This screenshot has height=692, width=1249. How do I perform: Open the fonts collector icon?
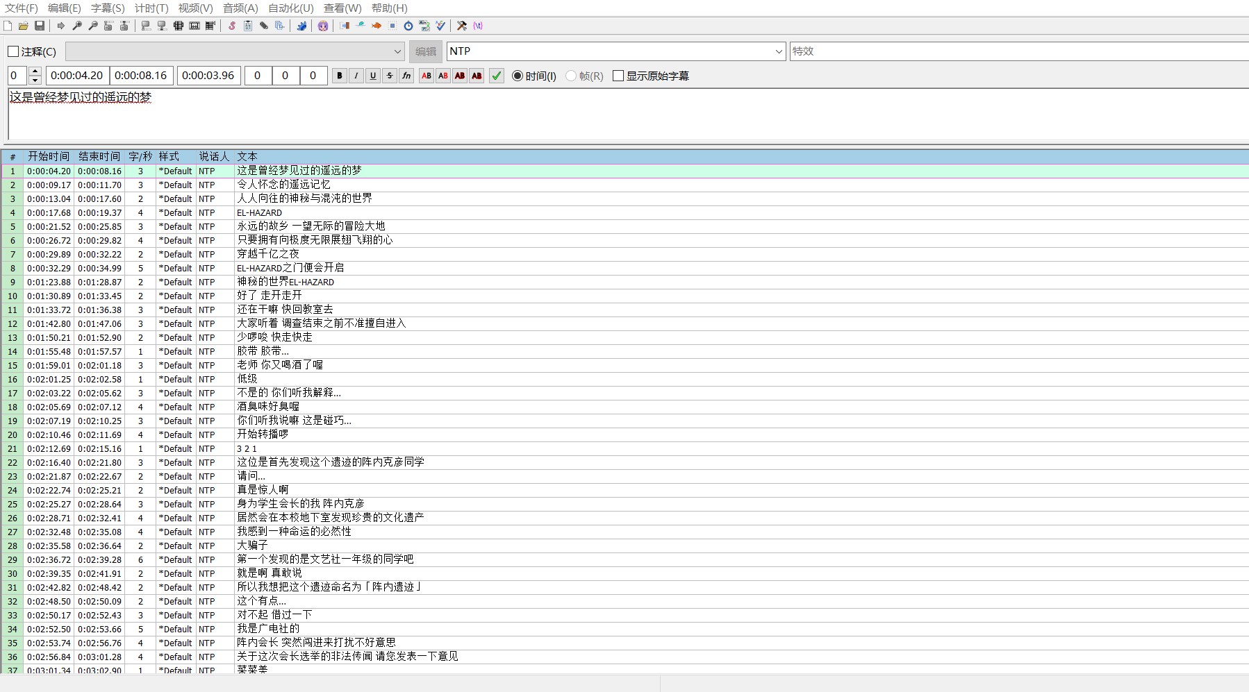[x=280, y=26]
